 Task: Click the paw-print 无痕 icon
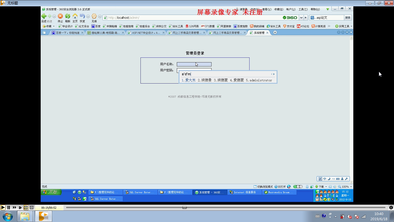click(x=94, y=16)
